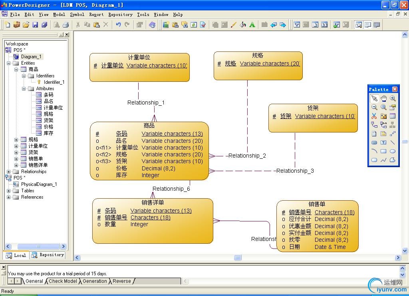Open the Check Model output tab
The width and height of the screenshot is (409, 296).
tap(63, 281)
